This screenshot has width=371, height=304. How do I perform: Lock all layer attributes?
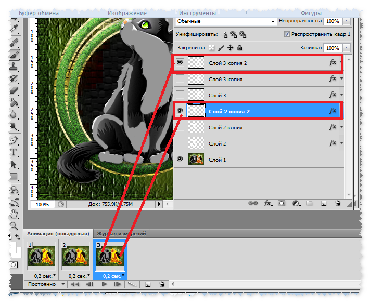239,48
